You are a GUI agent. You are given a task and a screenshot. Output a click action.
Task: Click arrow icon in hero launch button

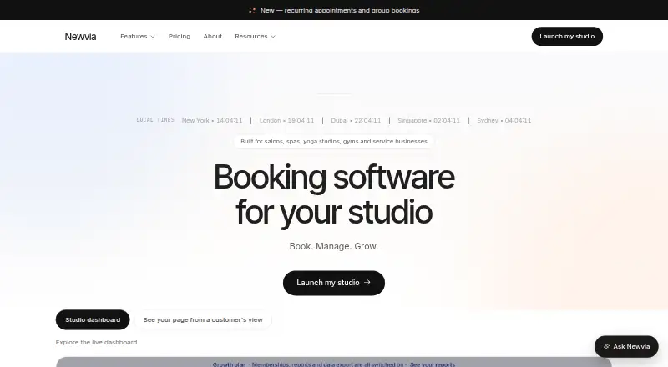(367, 282)
